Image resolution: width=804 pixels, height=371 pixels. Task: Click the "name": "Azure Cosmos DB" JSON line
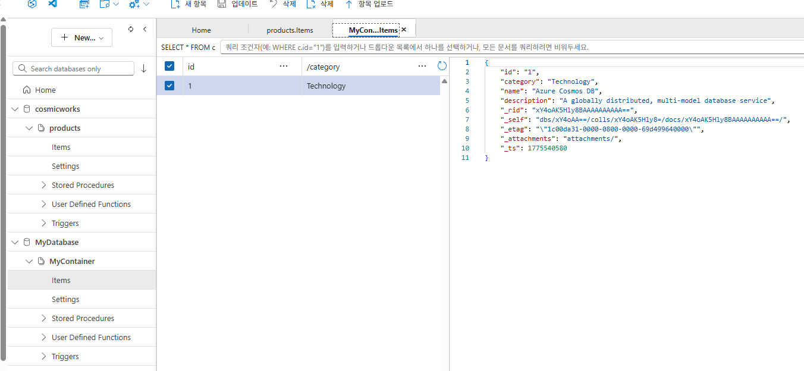click(x=551, y=91)
